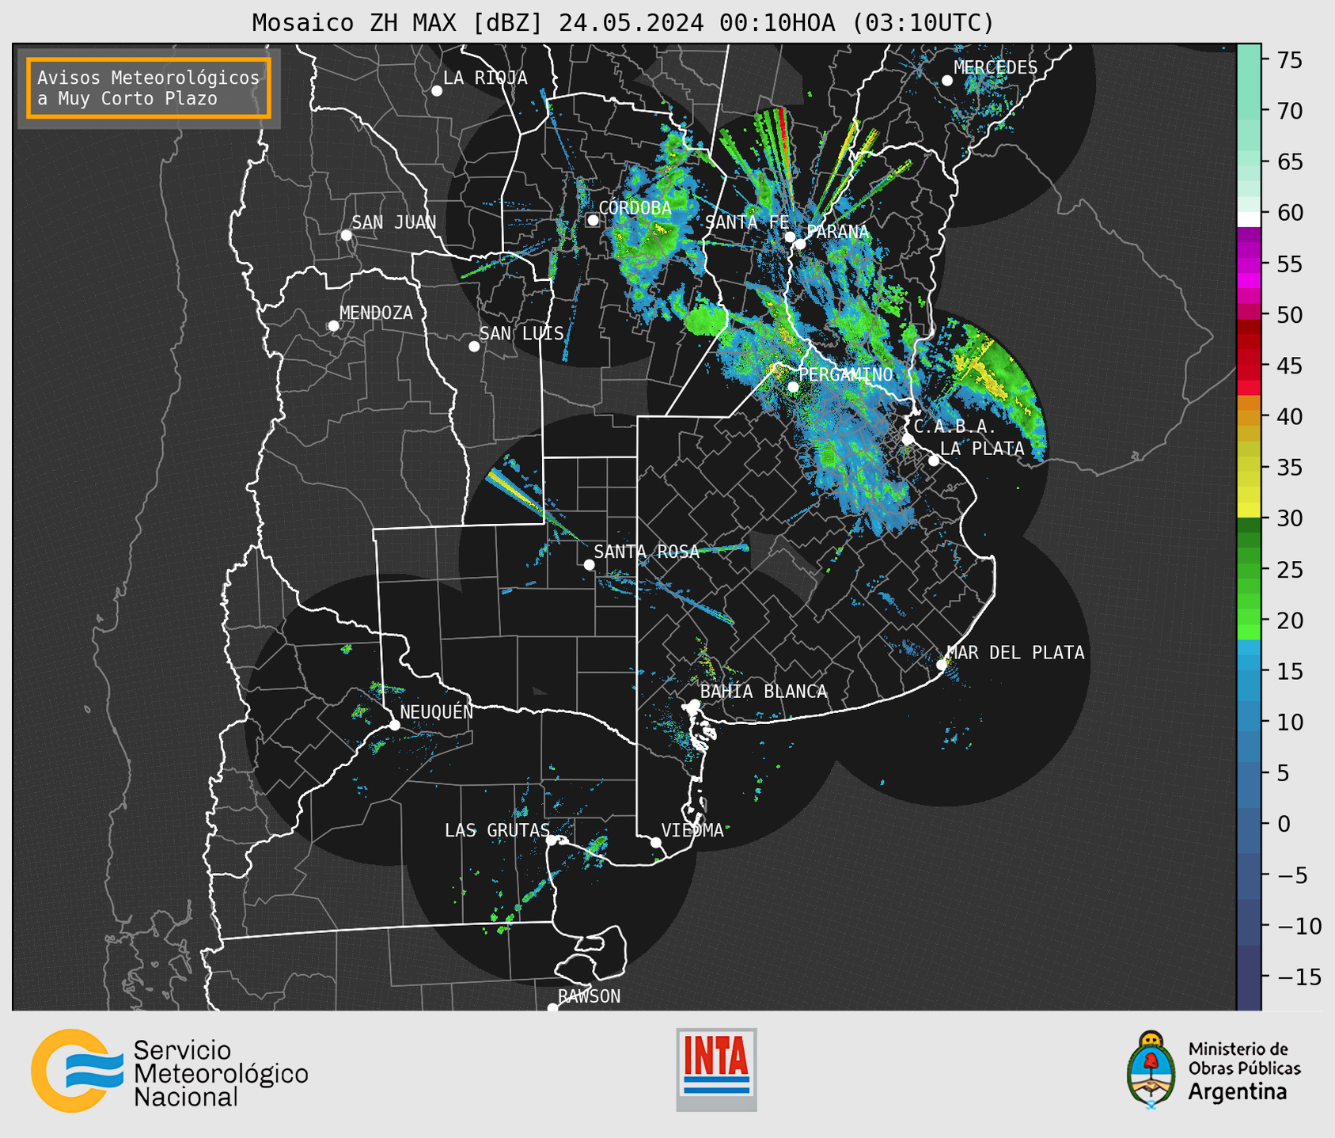This screenshot has width=1335, height=1138.
Task: Click the 45 dBZ red band on scale
Action: pos(1249,366)
